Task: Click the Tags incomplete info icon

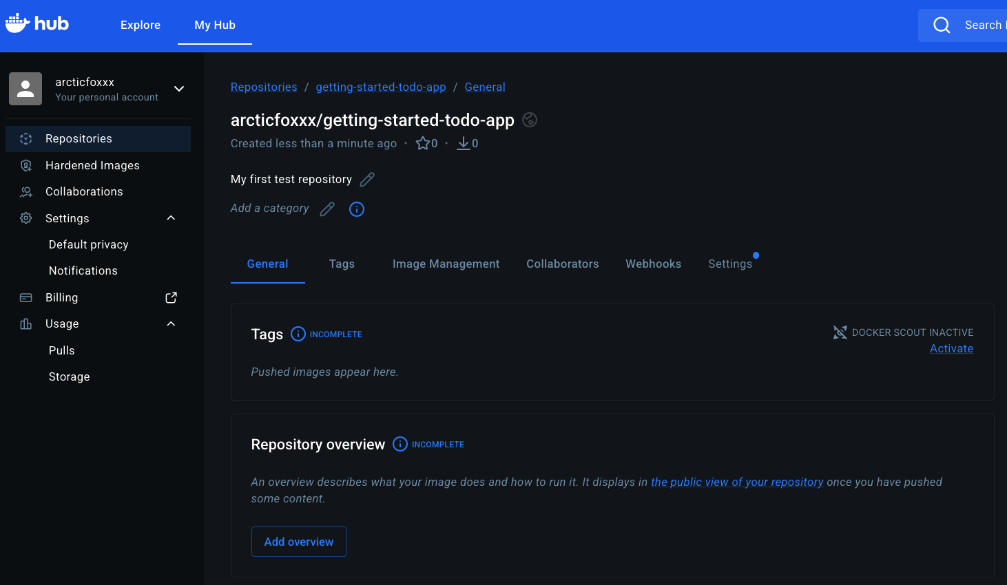Action: pyautogui.click(x=298, y=334)
